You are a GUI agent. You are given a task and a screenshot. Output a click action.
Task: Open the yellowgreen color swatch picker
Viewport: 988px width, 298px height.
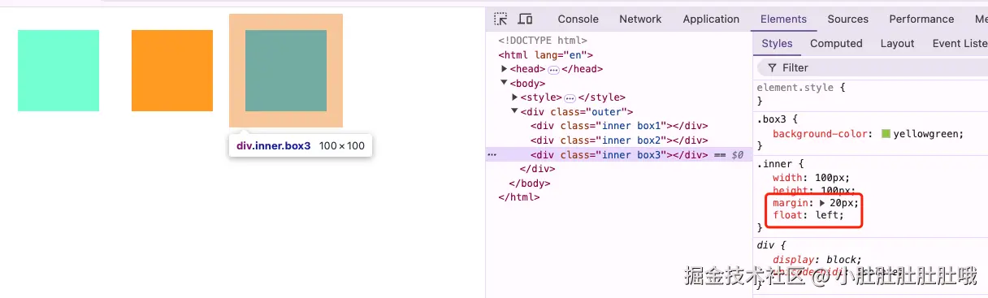click(886, 134)
